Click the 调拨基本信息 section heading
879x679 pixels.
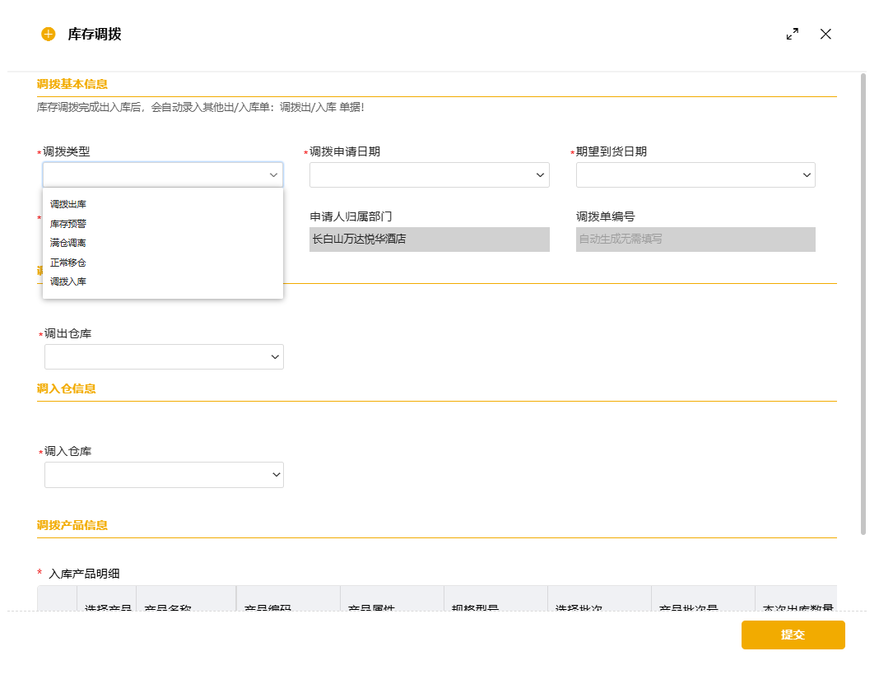(72, 84)
